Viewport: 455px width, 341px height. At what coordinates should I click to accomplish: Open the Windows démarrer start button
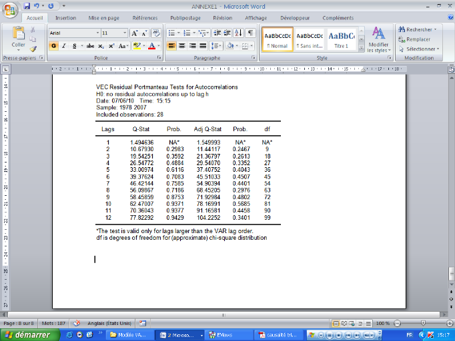pos(25,334)
